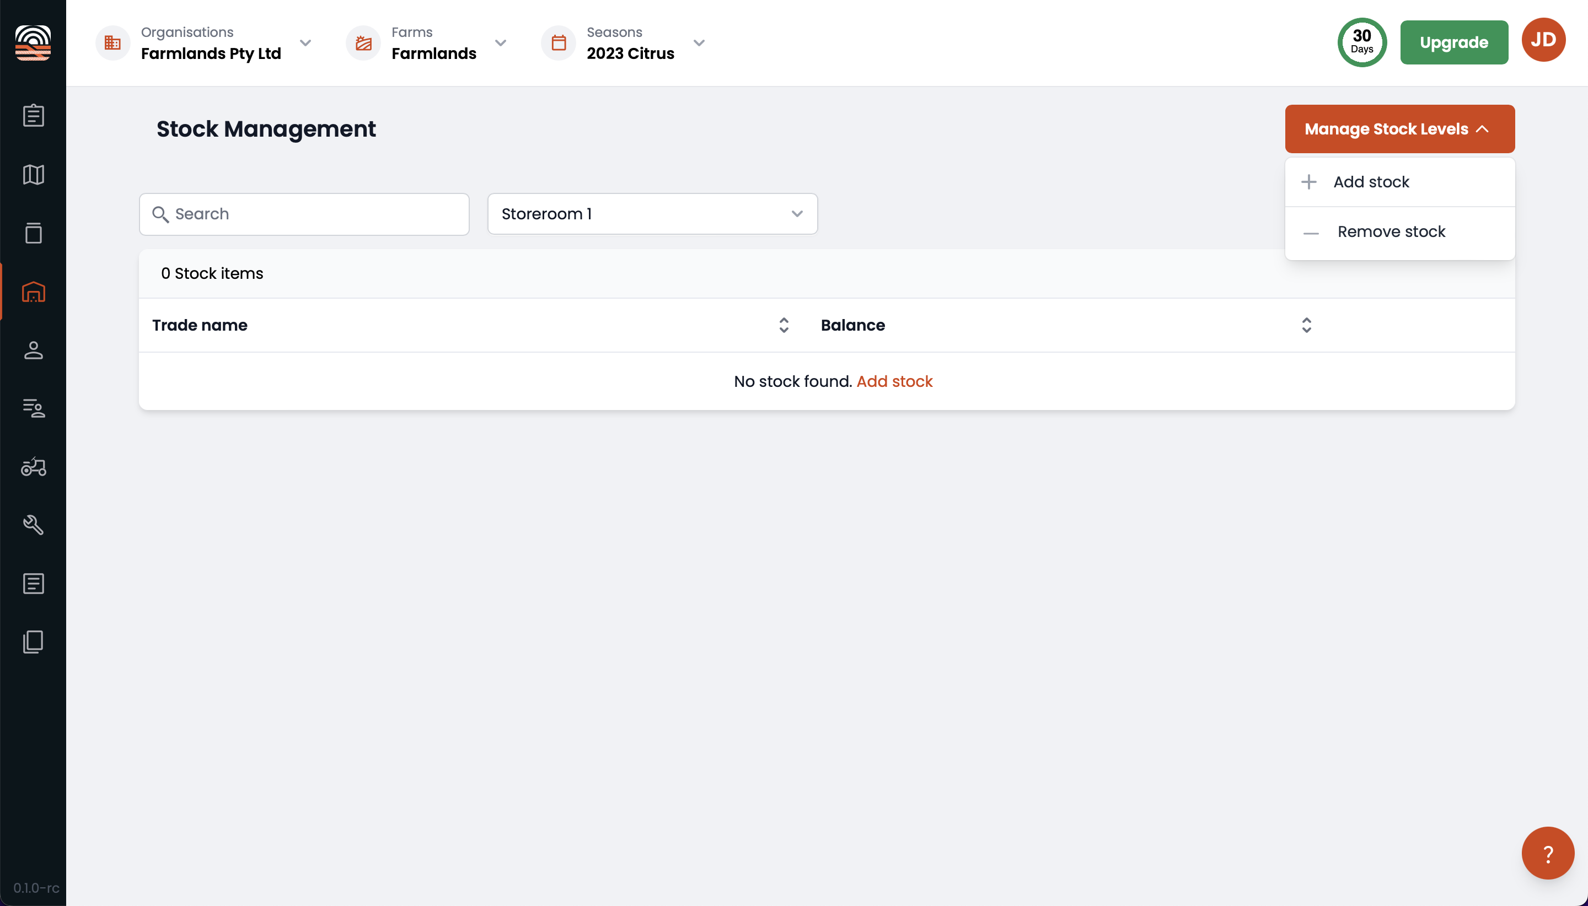Screen dimensions: 1588x906
Task: Select the warehouse stock sidebar icon
Action: [33, 291]
